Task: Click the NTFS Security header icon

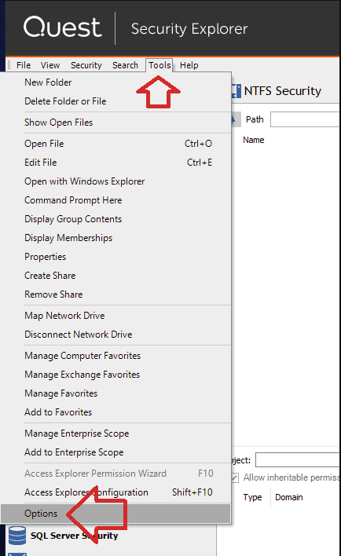Action: 236,91
